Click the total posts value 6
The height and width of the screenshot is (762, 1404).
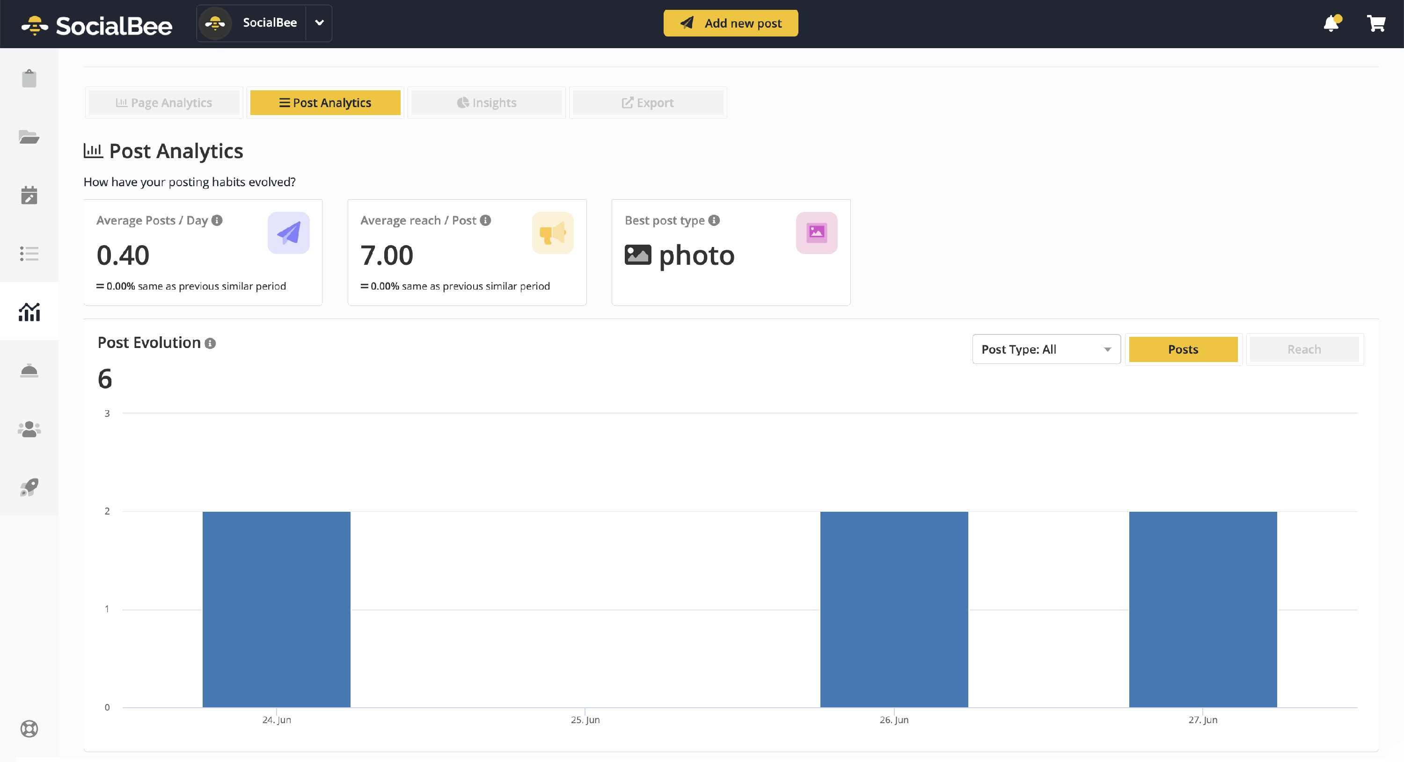[105, 378]
